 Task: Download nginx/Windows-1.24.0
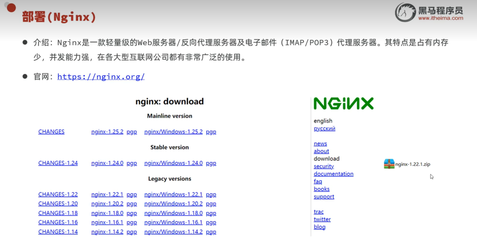[x=173, y=163]
